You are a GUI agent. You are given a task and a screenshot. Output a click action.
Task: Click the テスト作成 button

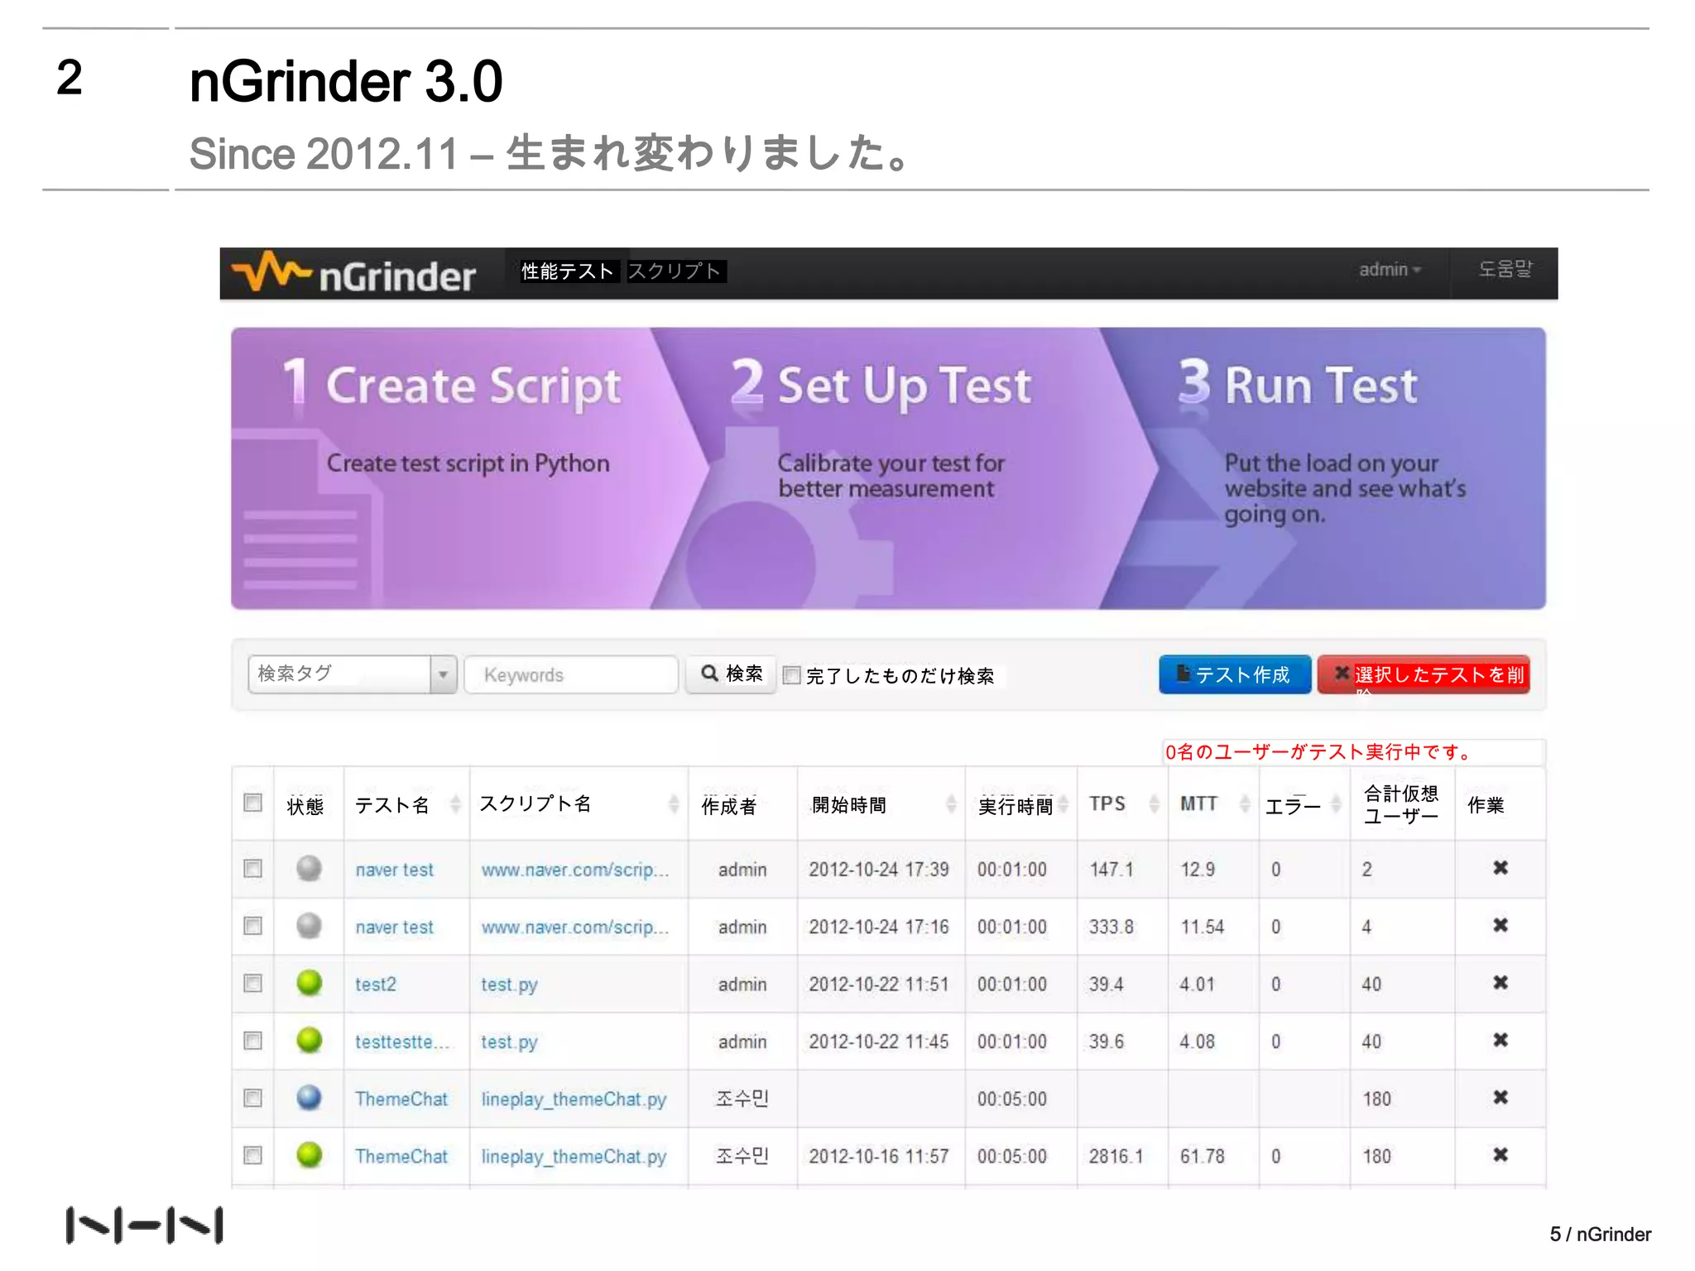[x=1235, y=674]
